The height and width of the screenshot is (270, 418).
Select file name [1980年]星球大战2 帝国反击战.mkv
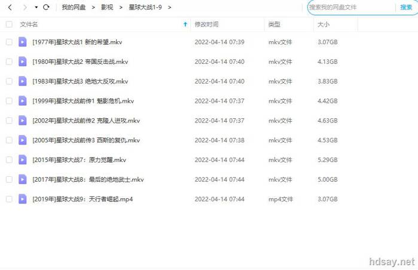[80, 62]
